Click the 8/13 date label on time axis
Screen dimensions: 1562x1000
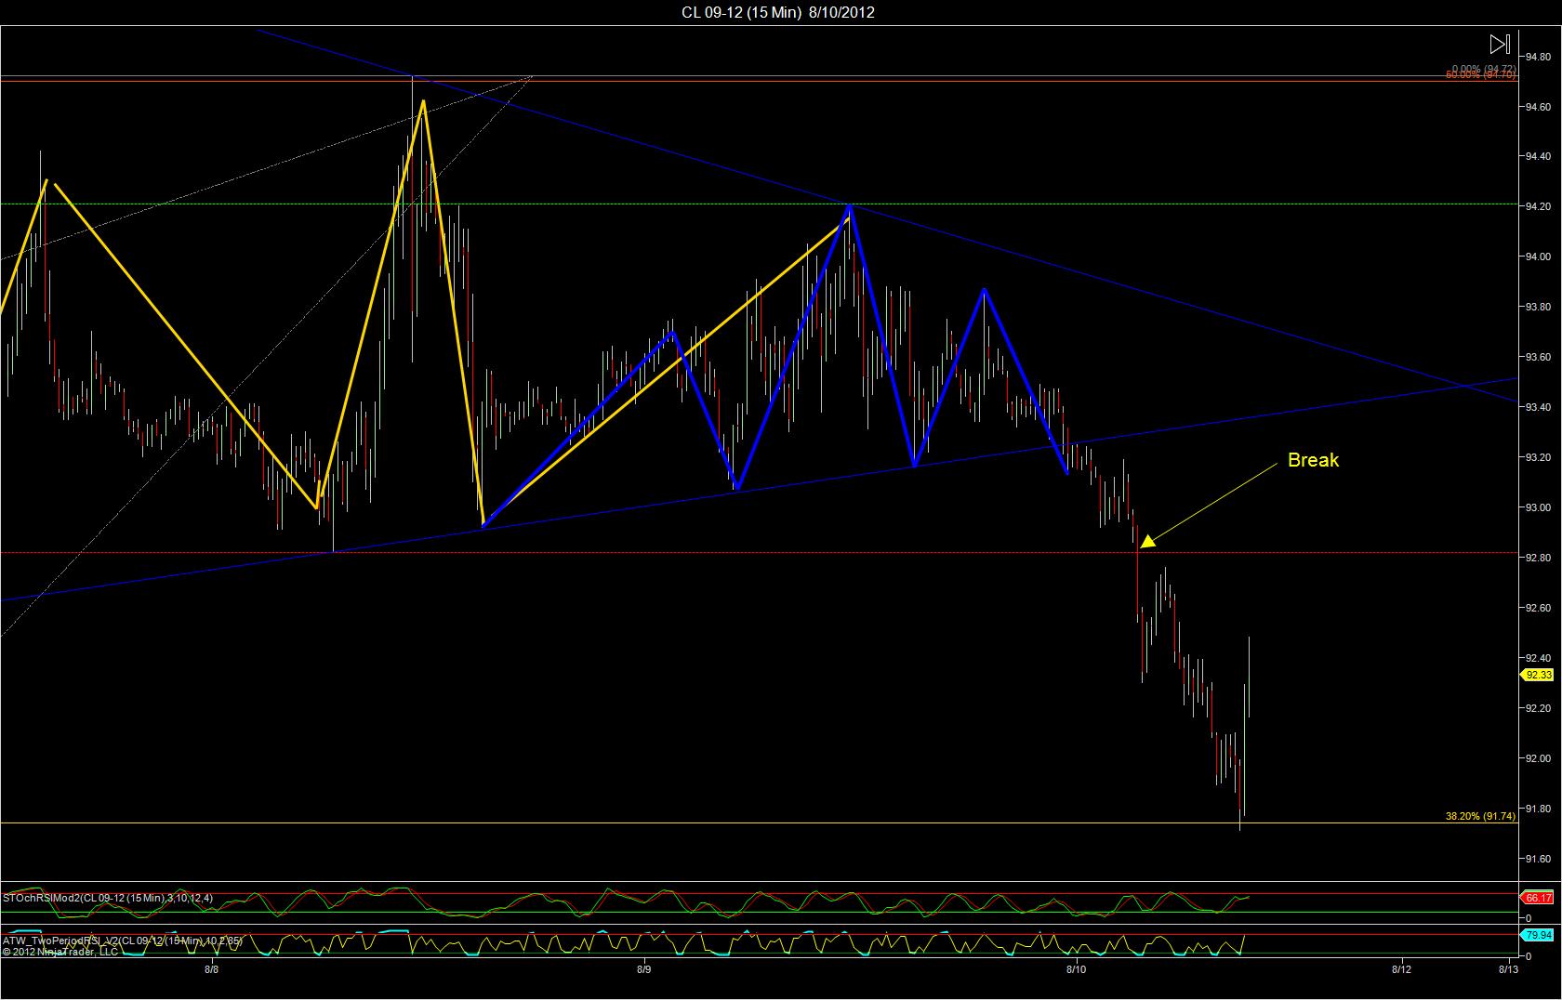click(1508, 969)
